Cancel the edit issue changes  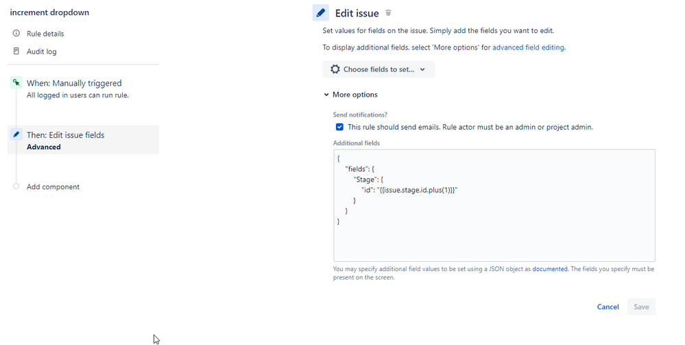point(608,307)
